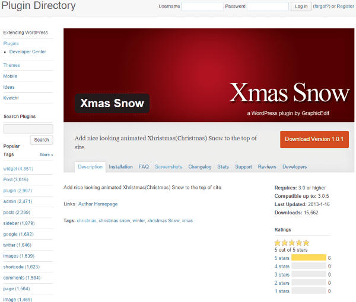Screen dimensions: 356x302
Task: Open the Ideas sidebar link
Action: tap(9, 87)
